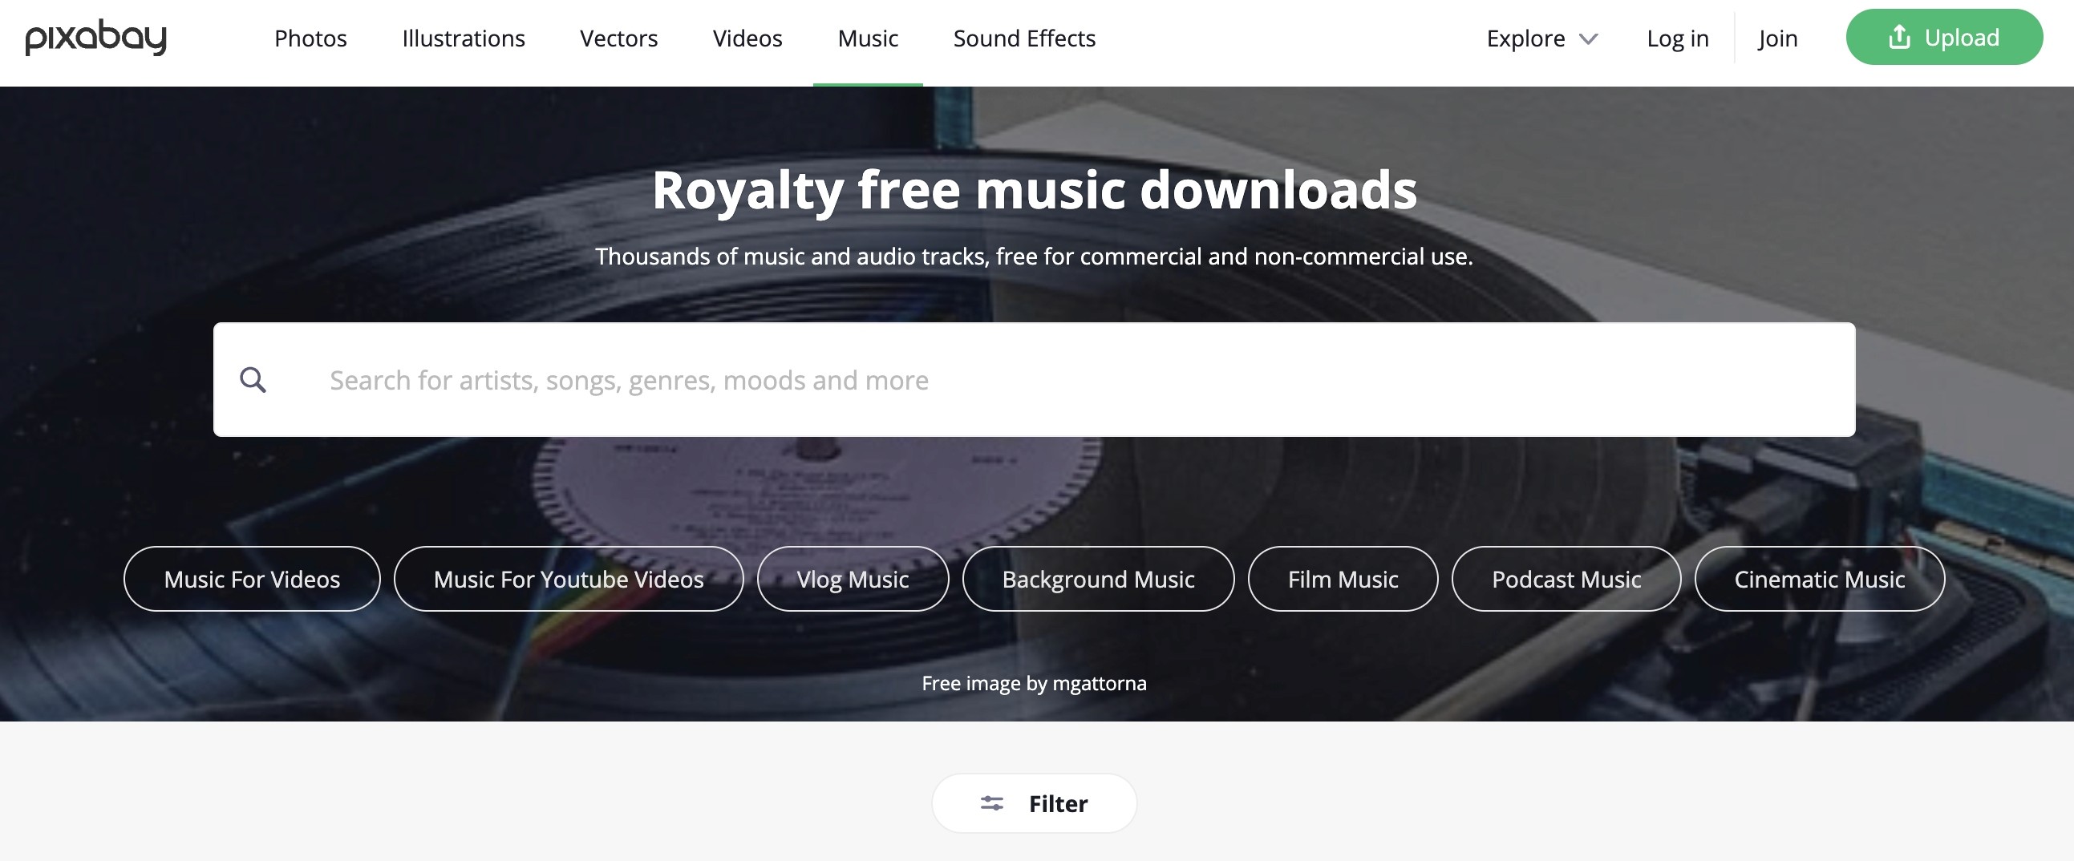Screen dimensions: 2074x861
Task: Select the Podcast Music tag
Action: pos(1566,580)
